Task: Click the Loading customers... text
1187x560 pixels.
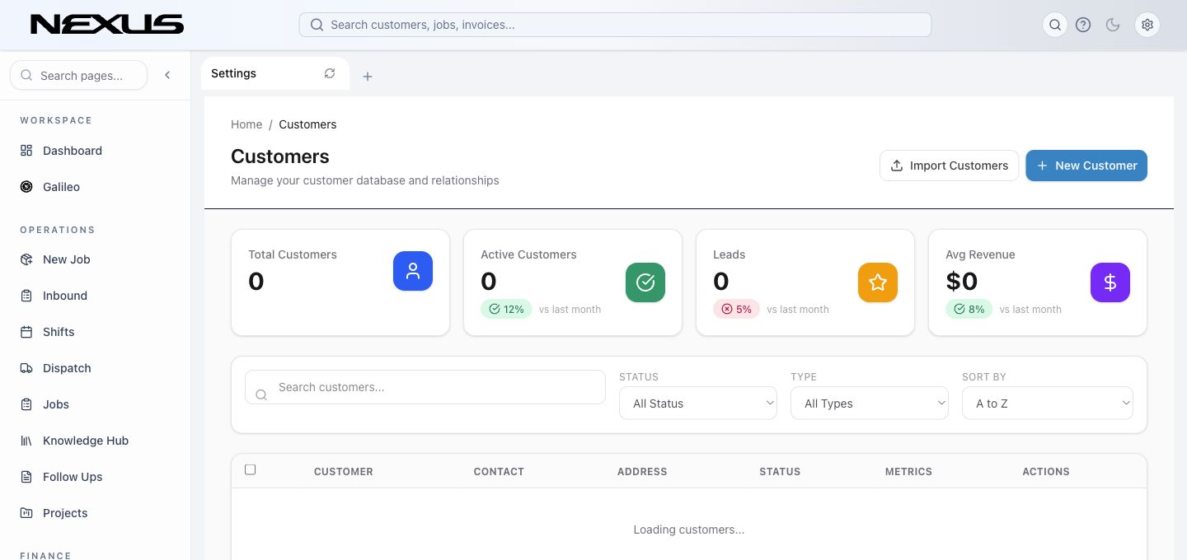Action: point(689,530)
